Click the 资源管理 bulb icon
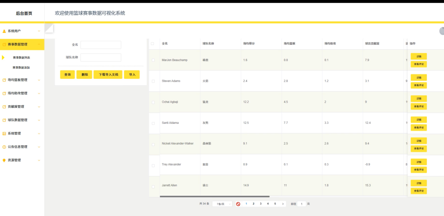 pyautogui.click(x=4, y=160)
